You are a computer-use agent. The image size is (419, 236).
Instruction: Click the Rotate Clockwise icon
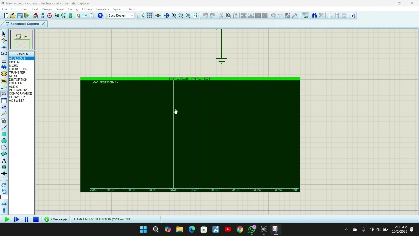point(4,185)
